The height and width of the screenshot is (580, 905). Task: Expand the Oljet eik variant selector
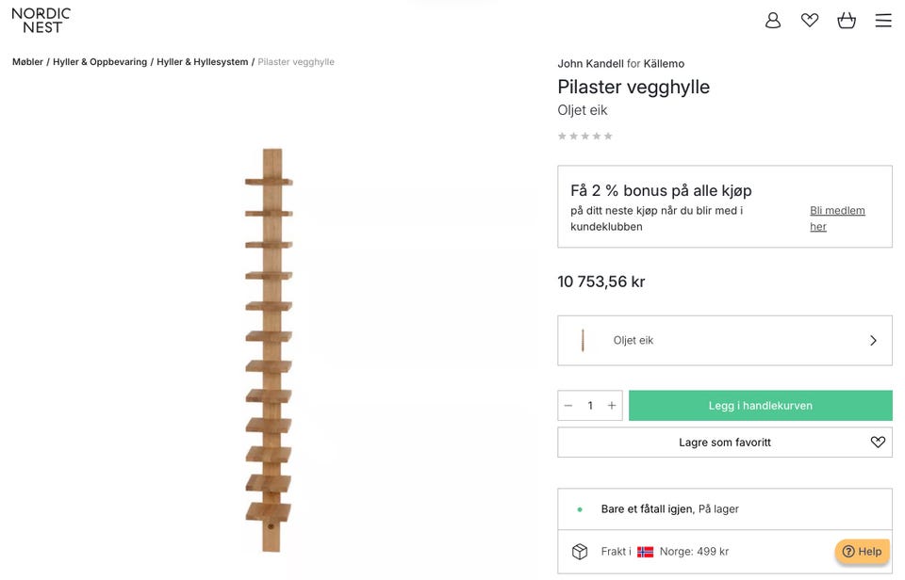coord(724,340)
